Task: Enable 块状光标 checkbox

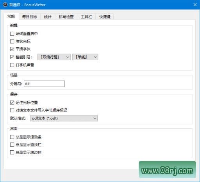Action: [12, 41]
